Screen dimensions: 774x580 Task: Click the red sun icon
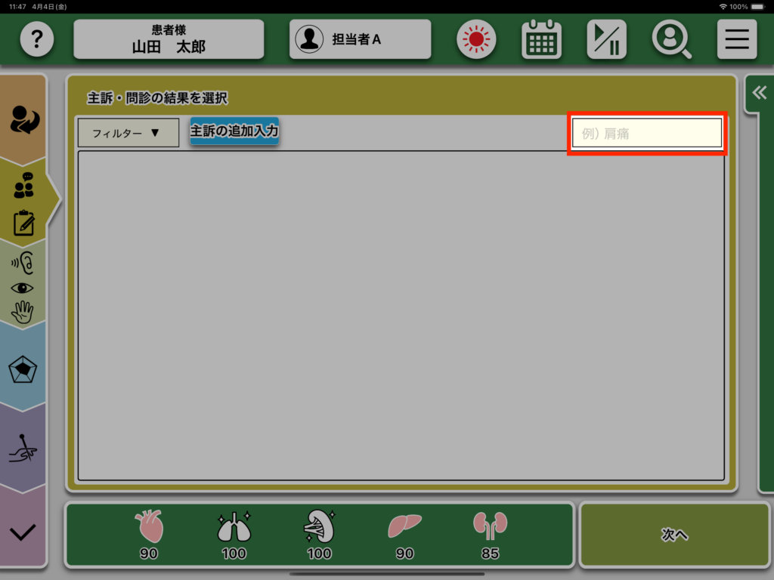tap(475, 39)
